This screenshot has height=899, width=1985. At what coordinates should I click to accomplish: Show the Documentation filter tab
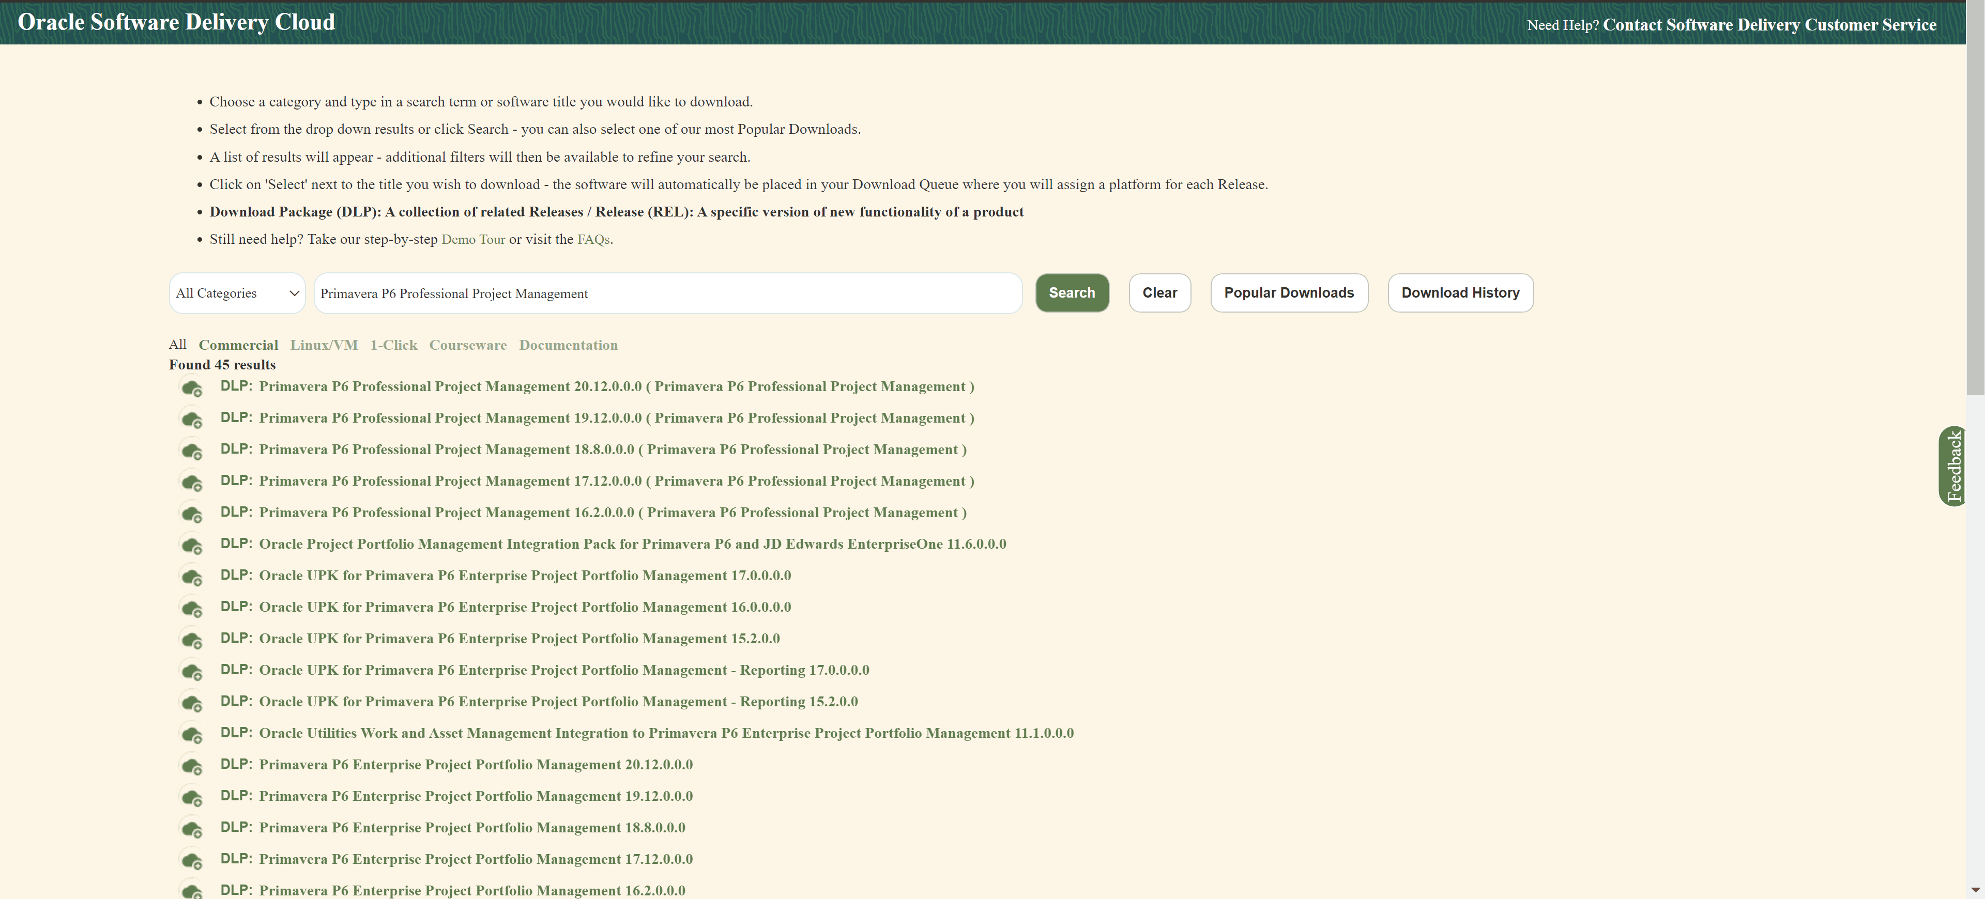point(568,345)
